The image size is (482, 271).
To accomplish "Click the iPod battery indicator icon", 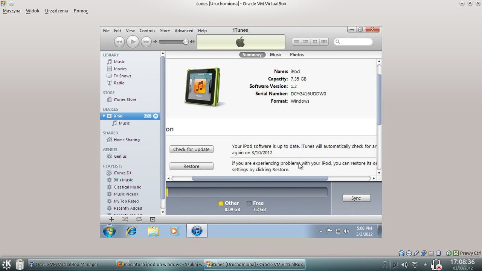I will (148, 116).
